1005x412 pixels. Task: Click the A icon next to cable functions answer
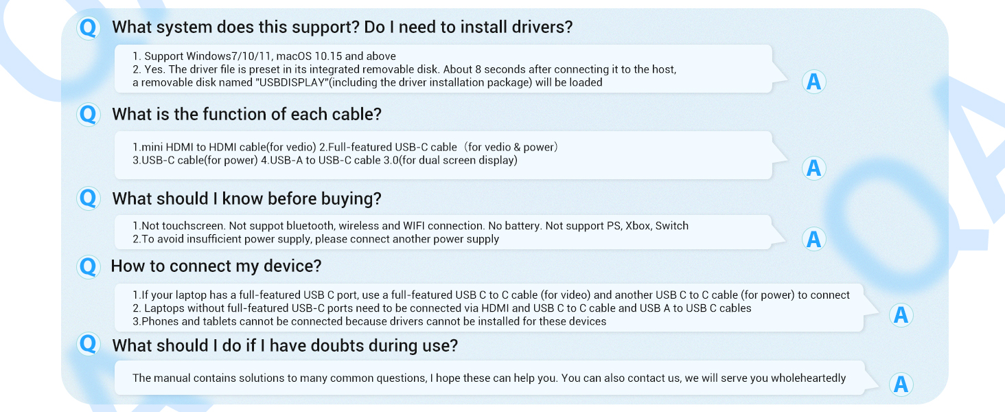(x=813, y=168)
